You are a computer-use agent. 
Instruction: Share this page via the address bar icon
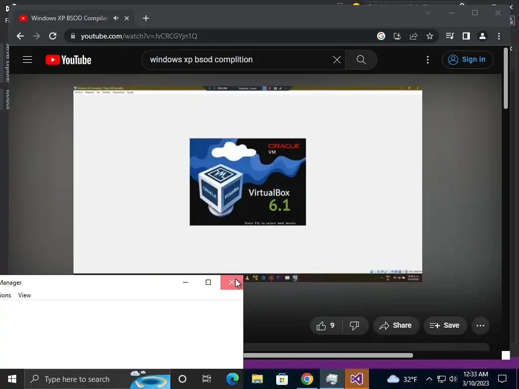(414, 36)
